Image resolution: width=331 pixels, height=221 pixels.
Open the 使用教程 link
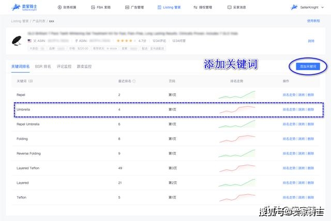pyautogui.click(x=313, y=21)
